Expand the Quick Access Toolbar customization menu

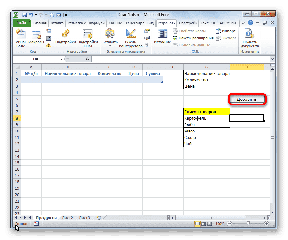(x=66, y=15)
